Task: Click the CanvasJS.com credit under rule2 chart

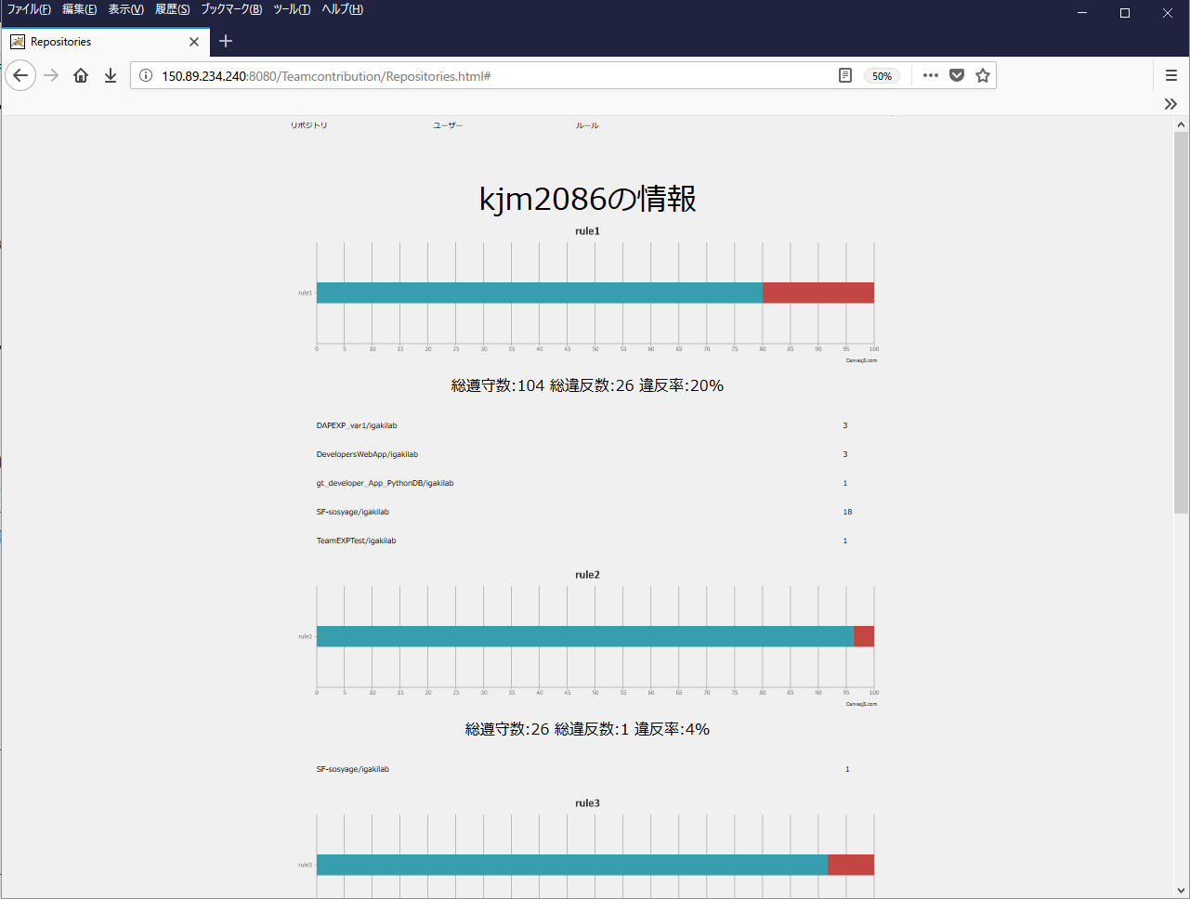Action: 861,704
